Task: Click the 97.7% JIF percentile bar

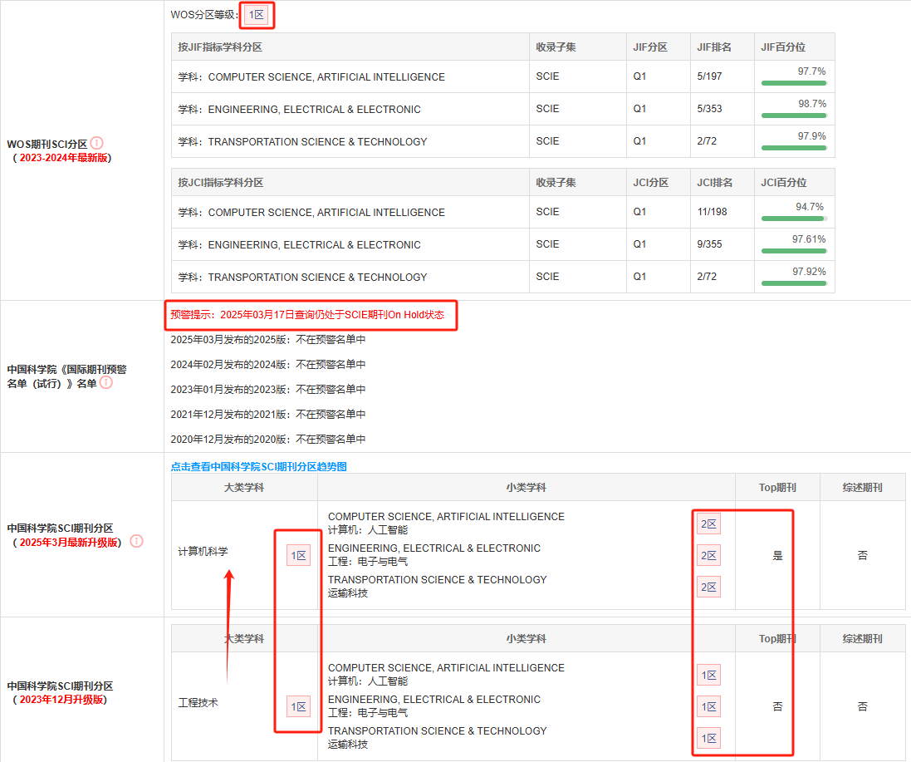Action: 794,82
